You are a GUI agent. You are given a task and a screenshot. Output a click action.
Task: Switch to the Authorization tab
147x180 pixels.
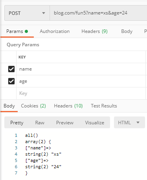click(x=55, y=31)
